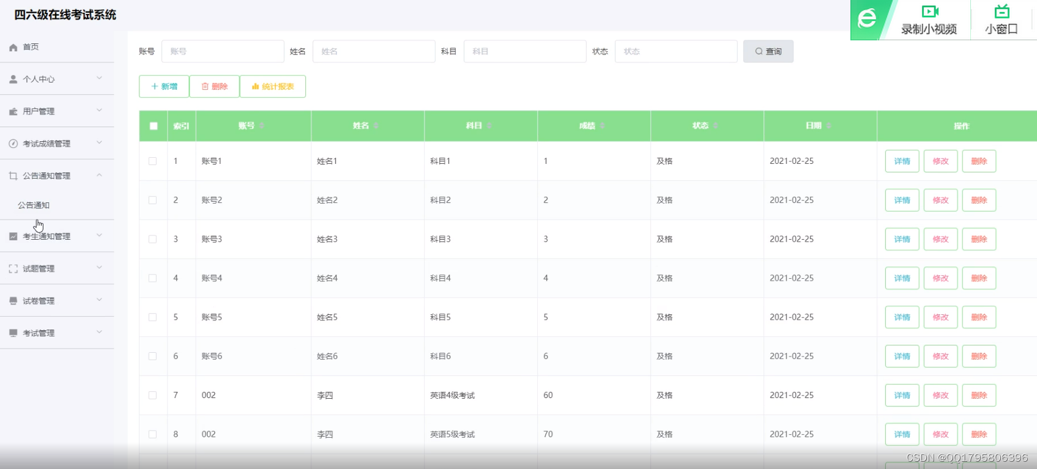Click the 试题管理 bracket icon
1037x469 pixels.
pyautogui.click(x=13, y=268)
